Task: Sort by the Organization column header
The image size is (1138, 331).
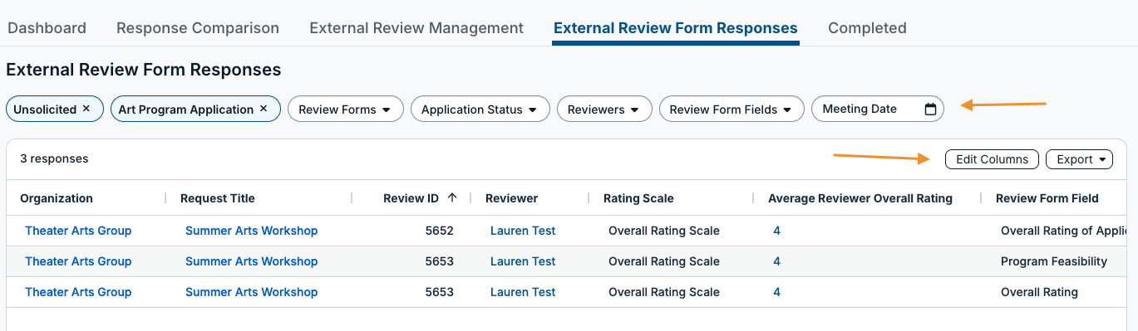Action: click(x=57, y=198)
